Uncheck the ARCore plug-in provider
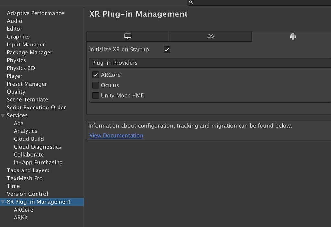The height and width of the screenshot is (227, 331). (x=96, y=75)
